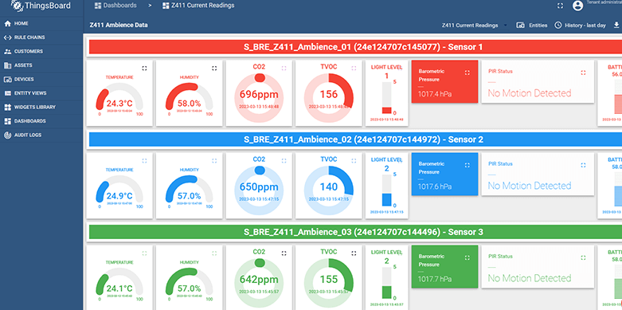Click the Audit Logs radar icon
This screenshot has height=310, width=622.
click(7, 135)
